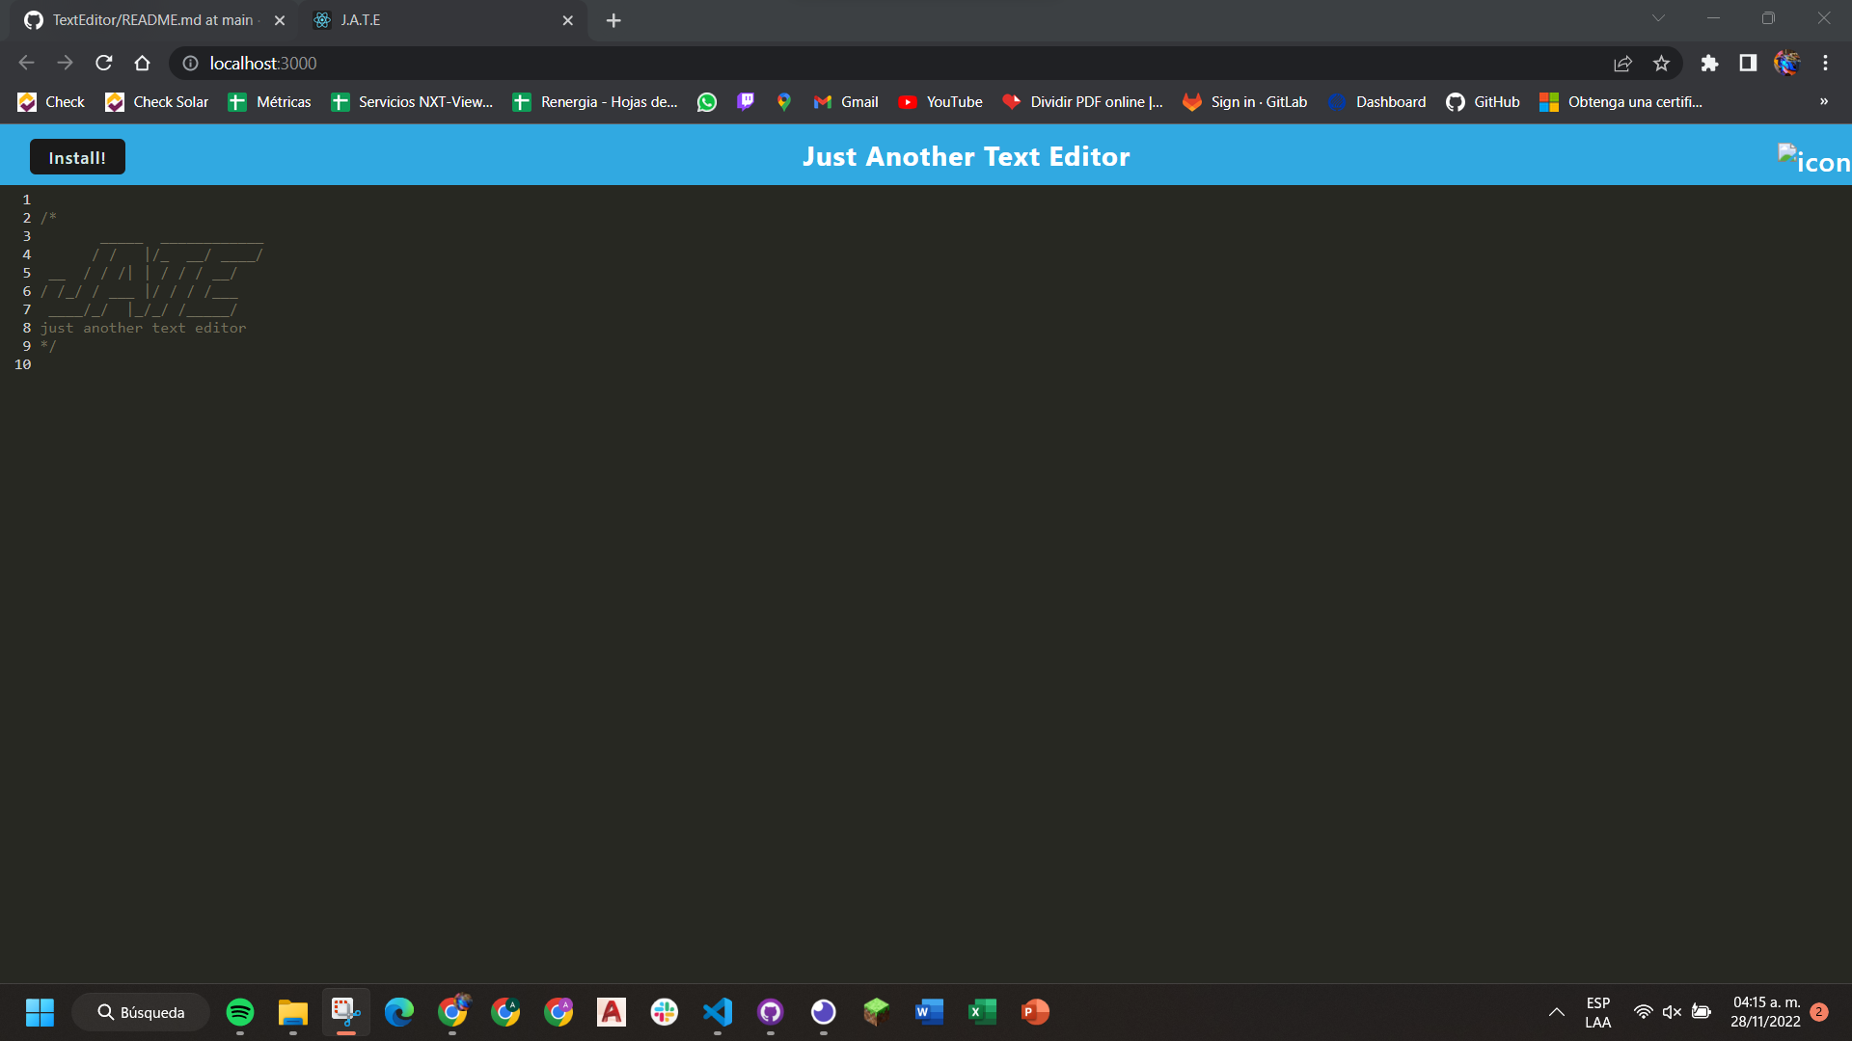Open the WhatsApp bookmark
The height and width of the screenshot is (1041, 1852).
pyautogui.click(x=707, y=101)
